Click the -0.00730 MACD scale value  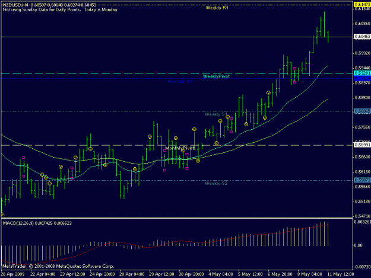point(362,267)
